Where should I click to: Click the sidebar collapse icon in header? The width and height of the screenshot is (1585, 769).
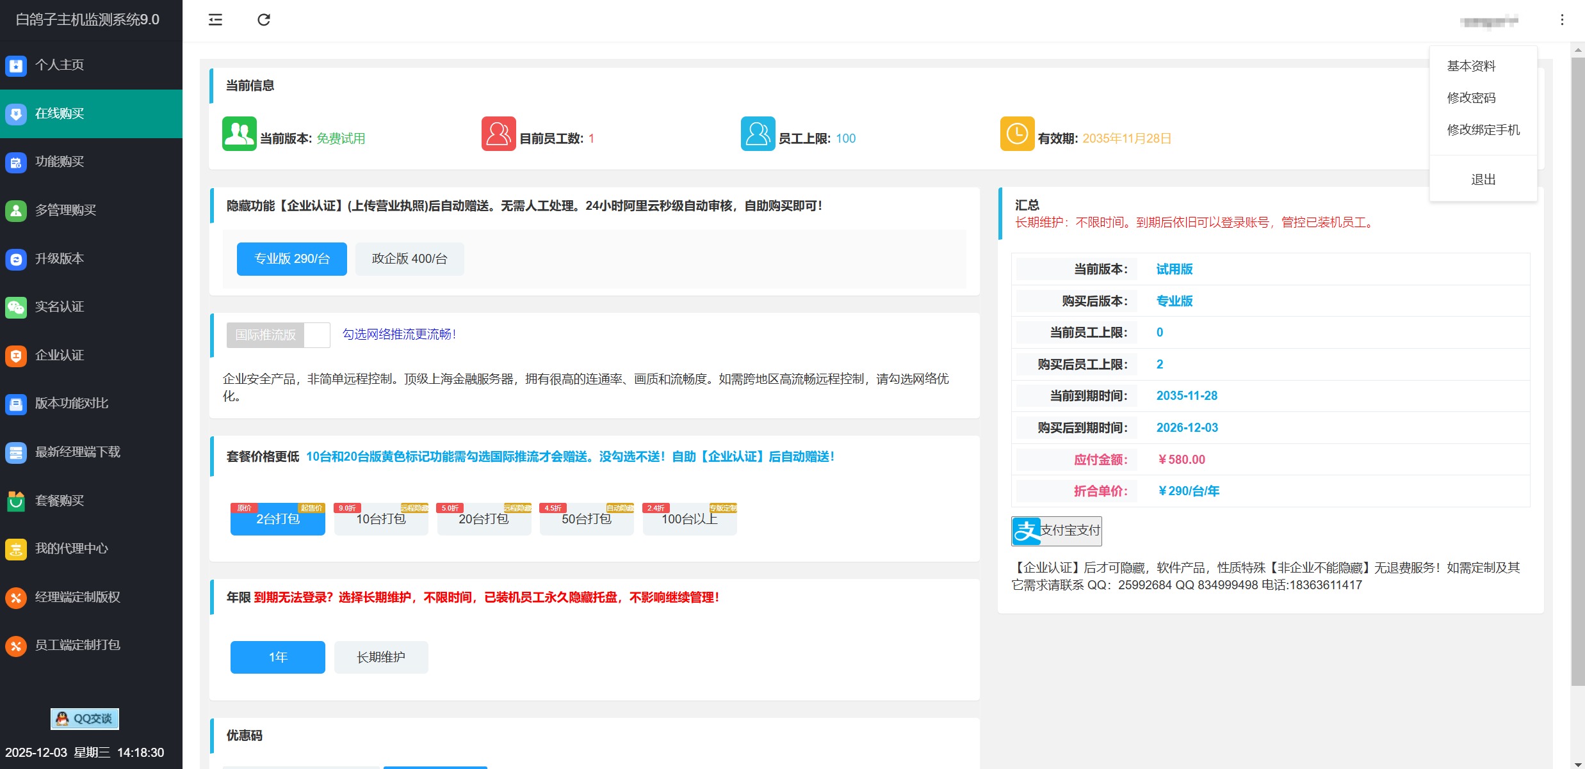pyautogui.click(x=215, y=20)
